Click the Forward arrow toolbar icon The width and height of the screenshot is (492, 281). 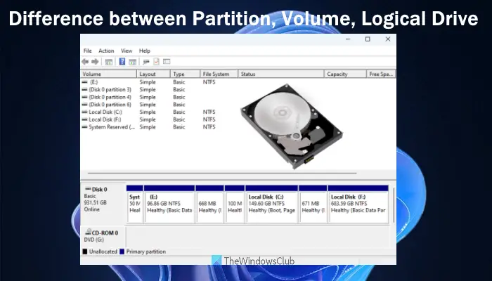95,62
